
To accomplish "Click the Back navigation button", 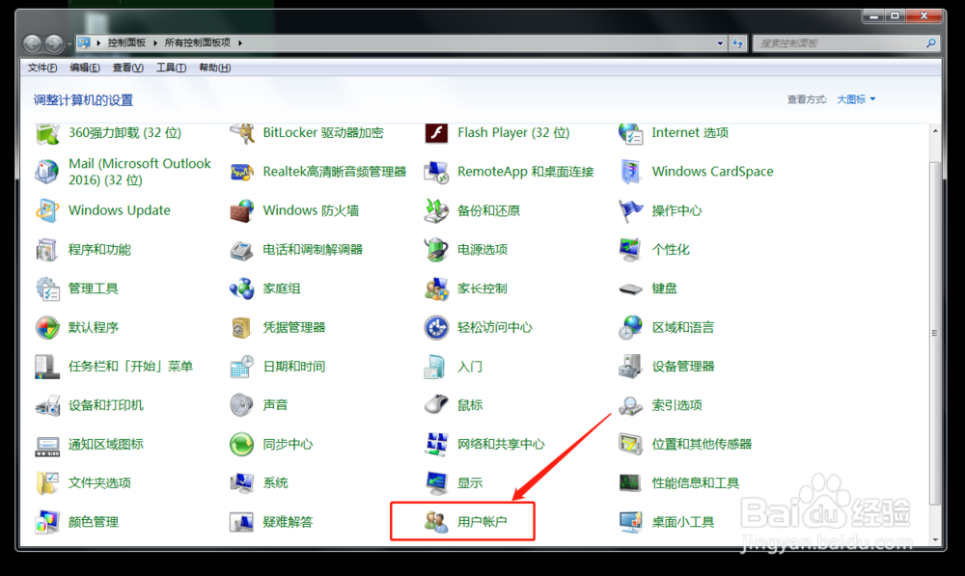I will click(x=33, y=43).
